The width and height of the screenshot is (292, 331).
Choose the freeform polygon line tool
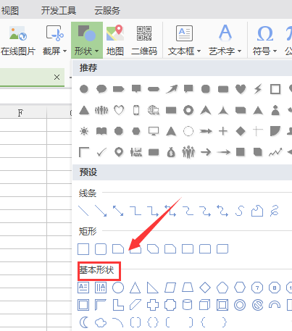(x=257, y=211)
